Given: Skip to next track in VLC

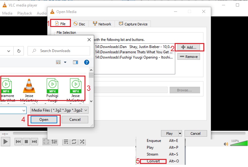Looking at the screenshot, I should (x=34, y=142).
